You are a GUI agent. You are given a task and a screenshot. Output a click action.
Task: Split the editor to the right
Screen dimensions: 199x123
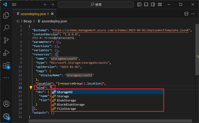[x=186, y=14]
